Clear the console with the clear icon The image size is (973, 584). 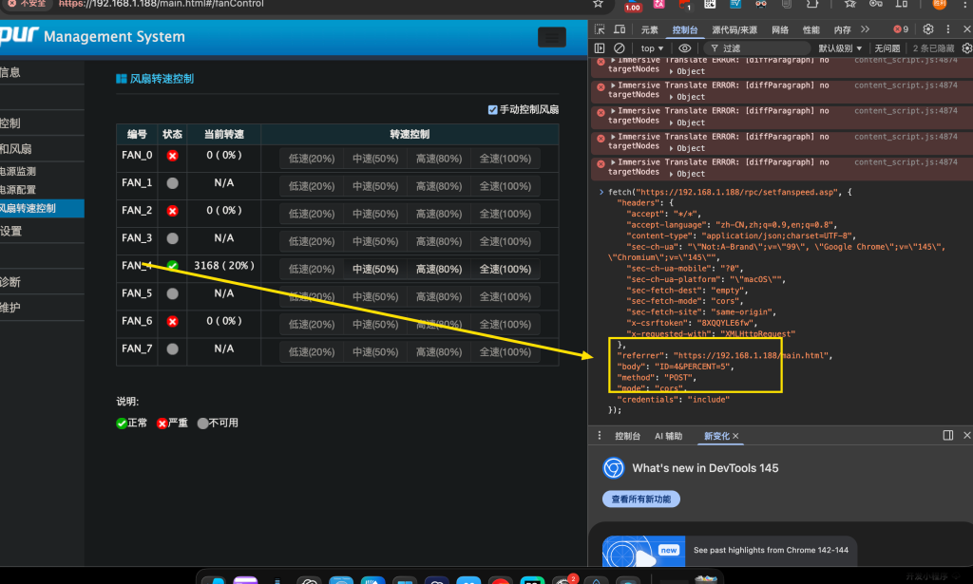coord(620,48)
